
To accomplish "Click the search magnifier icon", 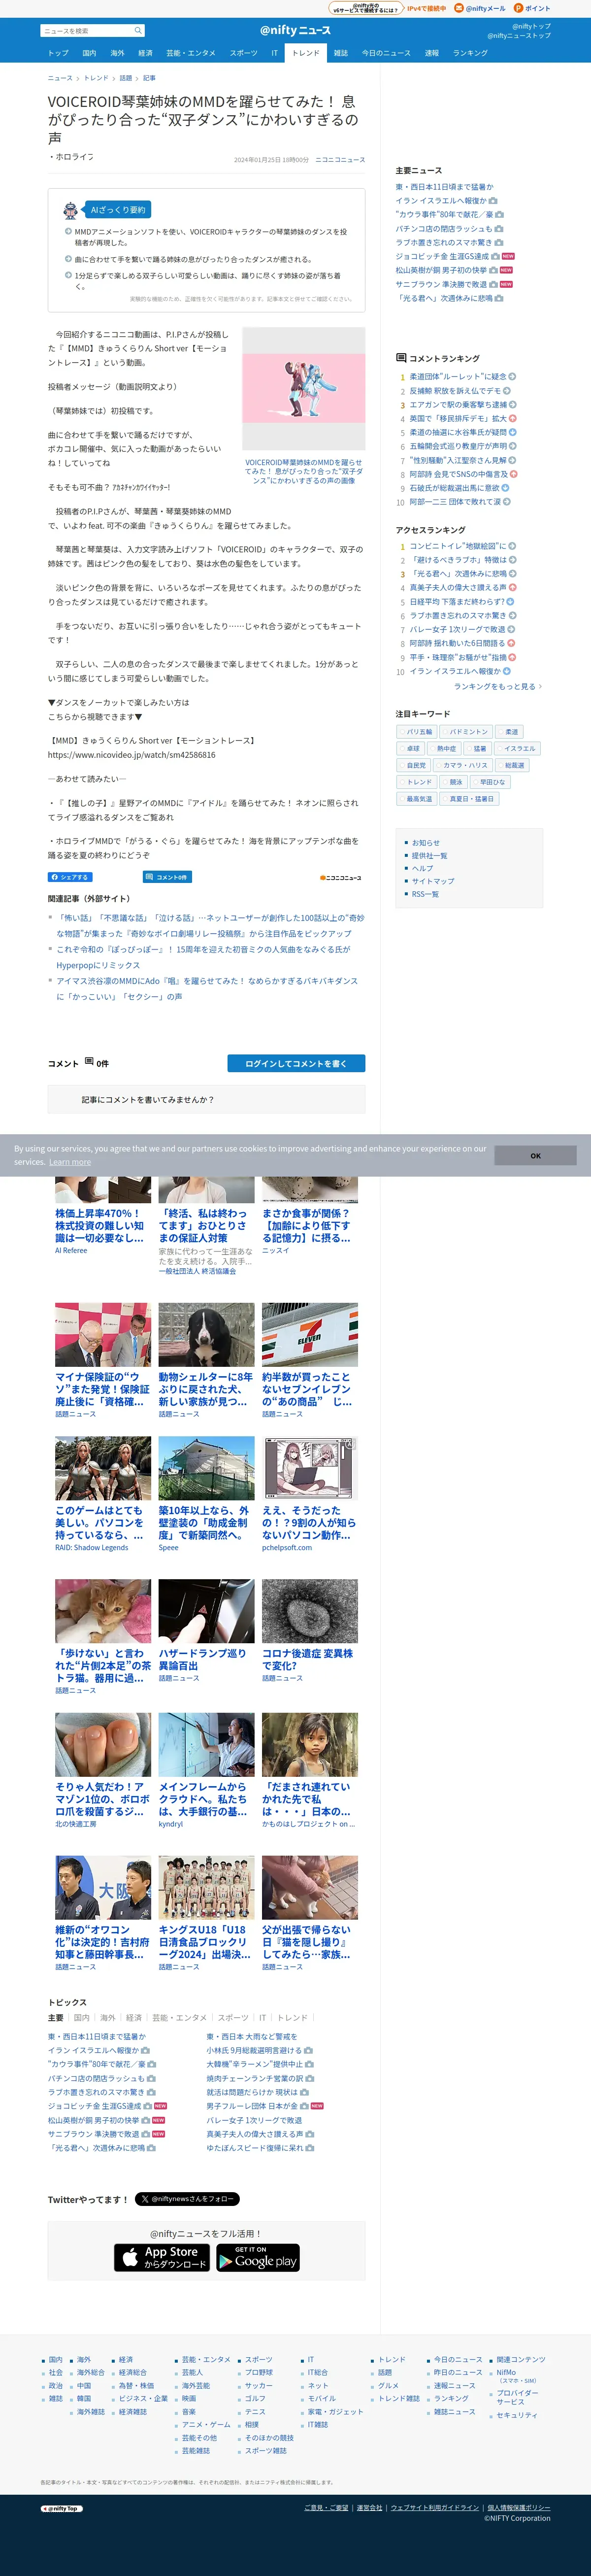I will [138, 30].
